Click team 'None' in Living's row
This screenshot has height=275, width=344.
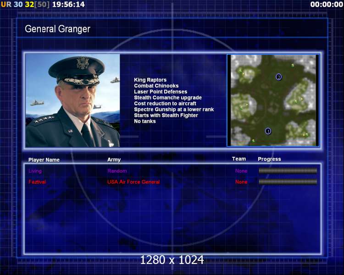(241, 171)
